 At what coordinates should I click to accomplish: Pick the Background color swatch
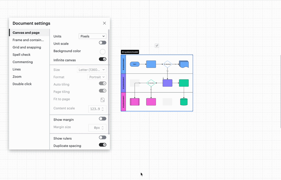click(103, 52)
